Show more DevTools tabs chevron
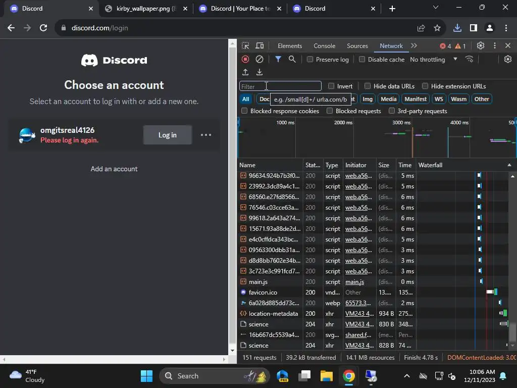 414,45
